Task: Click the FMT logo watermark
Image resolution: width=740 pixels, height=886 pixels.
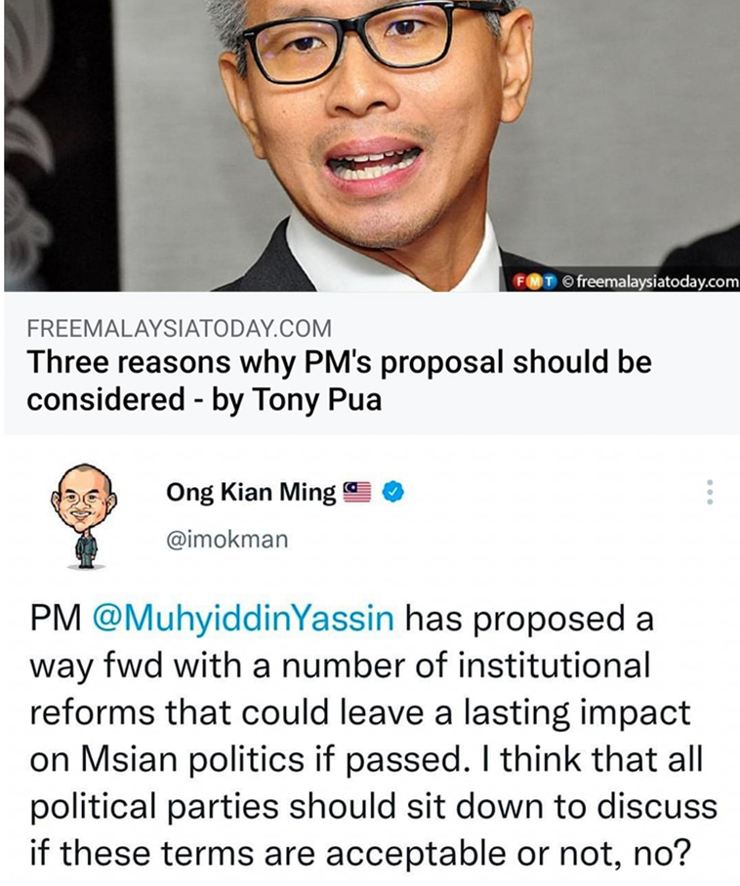Action: tap(534, 281)
